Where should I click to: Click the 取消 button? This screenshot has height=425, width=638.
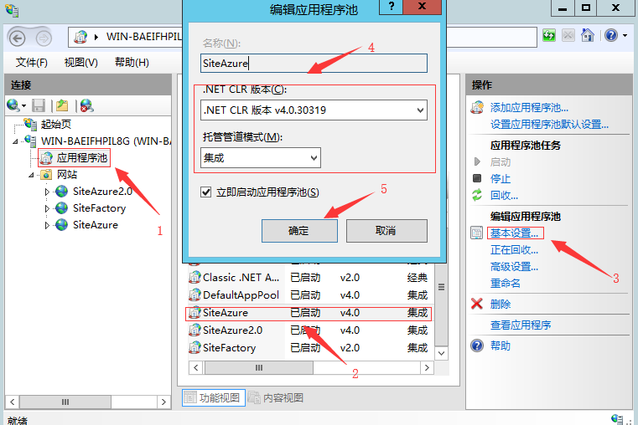386,231
